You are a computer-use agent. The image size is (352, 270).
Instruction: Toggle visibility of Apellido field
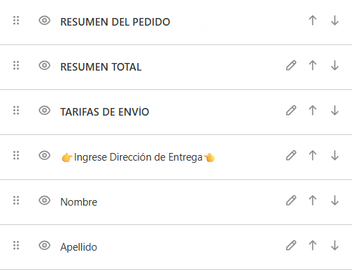[44, 246]
